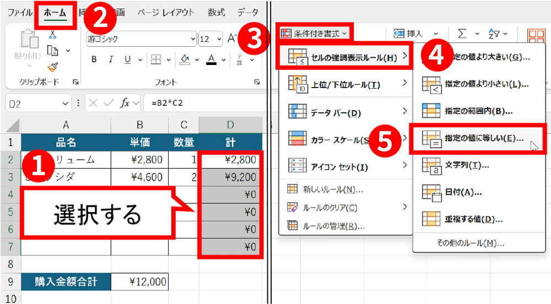The height and width of the screenshot is (304, 551).
Task: Click the 条件付き書式 button
Action: pyautogui.click(x=314, y=34)
